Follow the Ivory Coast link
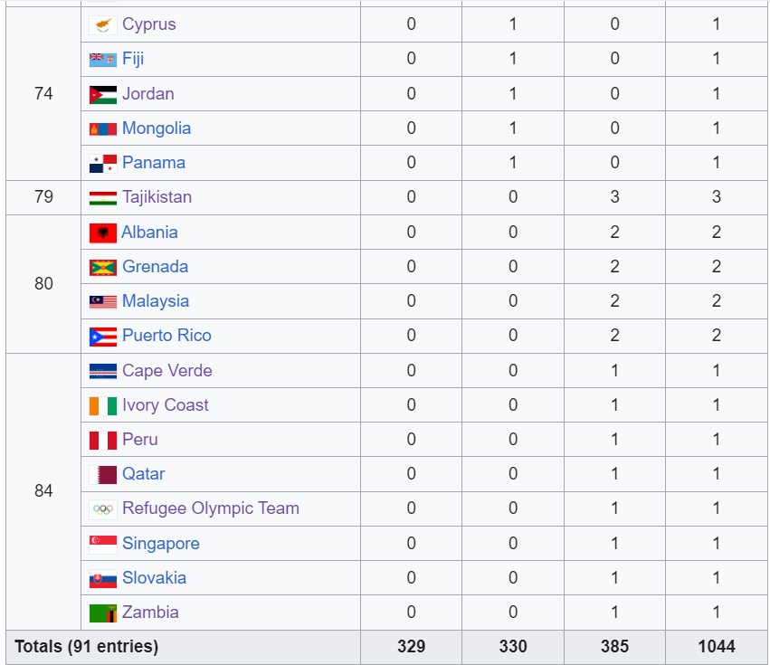Screen dimensions: 770x665 [165, 405]
